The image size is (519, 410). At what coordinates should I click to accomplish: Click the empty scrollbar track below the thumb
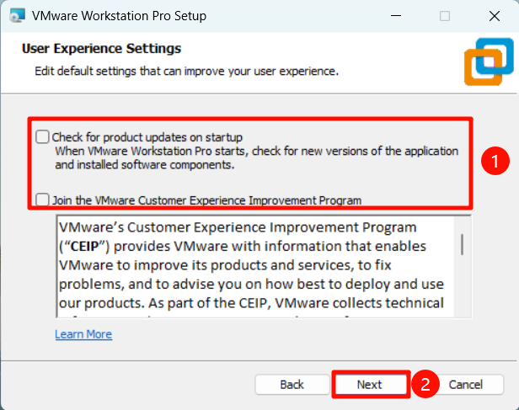click(x=462, y=290)
